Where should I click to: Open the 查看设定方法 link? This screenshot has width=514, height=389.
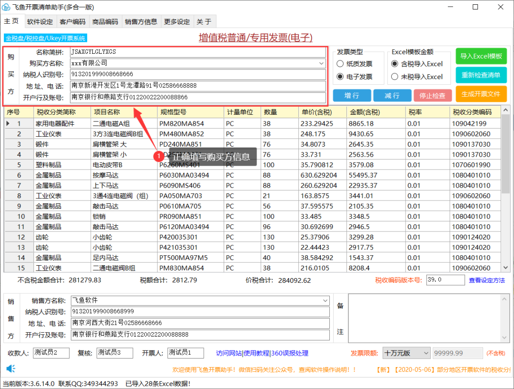[x=487, y=280]
